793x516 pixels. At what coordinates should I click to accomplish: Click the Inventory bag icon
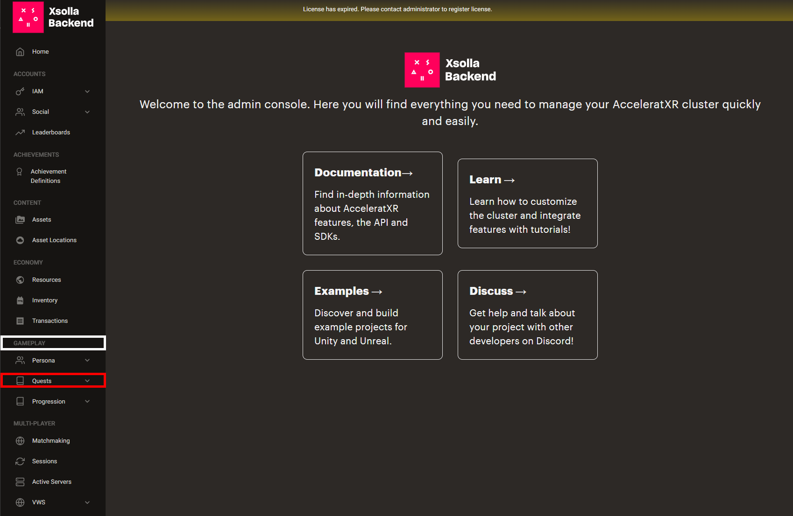click(20, 300)
